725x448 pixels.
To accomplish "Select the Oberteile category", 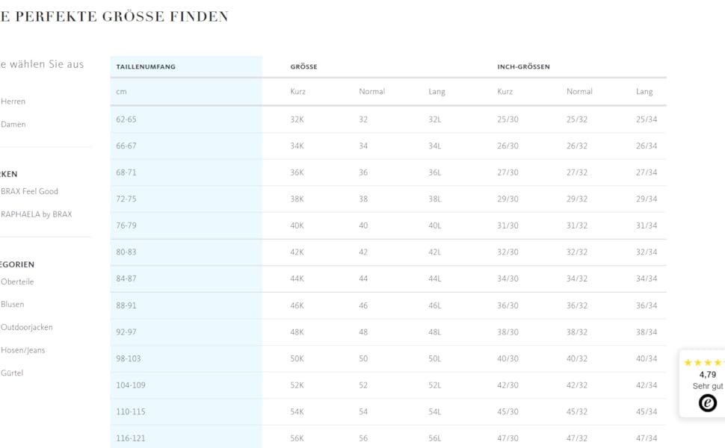I will click(17, 281).
